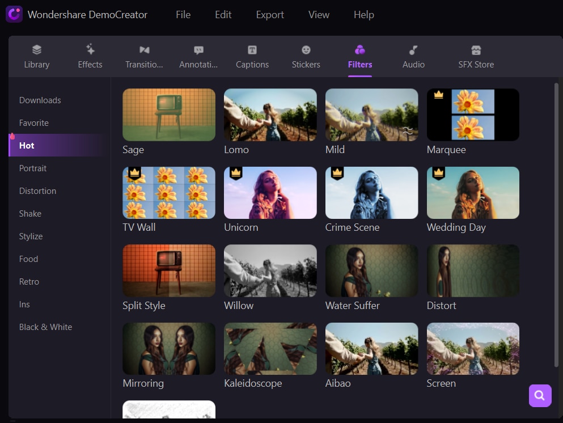Click the Wondershare DemoCreator logo icon
This screenshot has width=563, height=423.
[14, 14]
